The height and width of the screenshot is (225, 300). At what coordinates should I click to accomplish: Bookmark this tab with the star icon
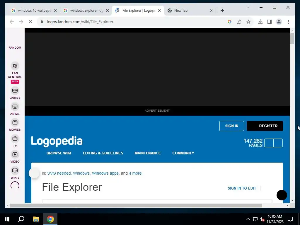click(248, 22)
